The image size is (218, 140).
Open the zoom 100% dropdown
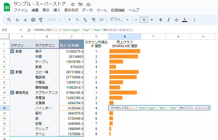pos(54,20)
